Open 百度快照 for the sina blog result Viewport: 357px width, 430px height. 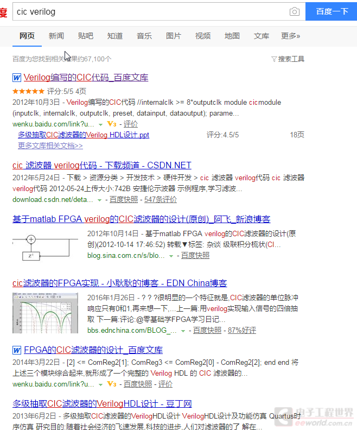(195, 256)
